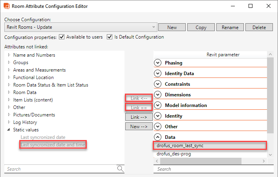Expand the Phasing group chevron icon
The image size is (278, 177).
158,63
